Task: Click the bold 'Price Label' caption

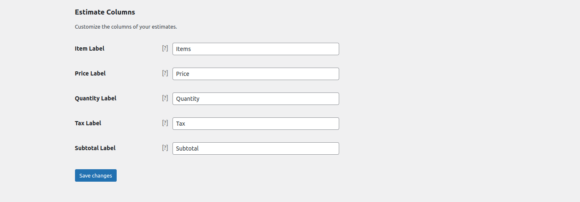Action: pos(90,73)
